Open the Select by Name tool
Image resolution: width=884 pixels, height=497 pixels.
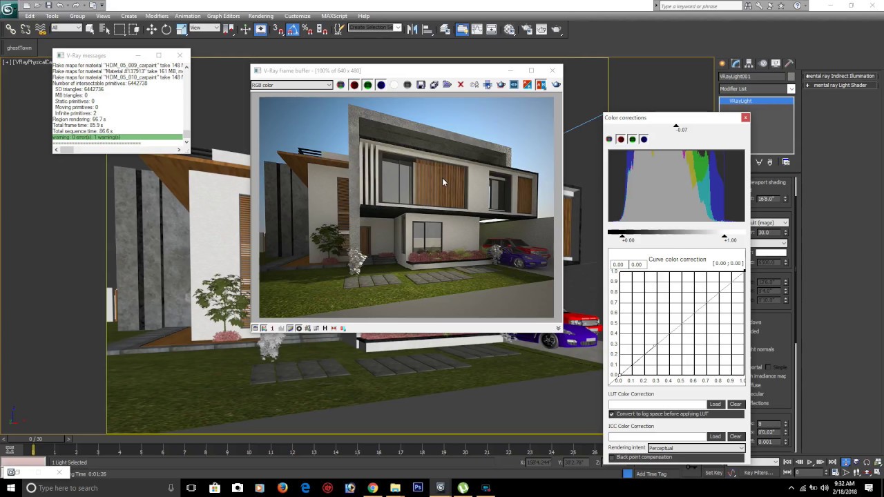104,29
